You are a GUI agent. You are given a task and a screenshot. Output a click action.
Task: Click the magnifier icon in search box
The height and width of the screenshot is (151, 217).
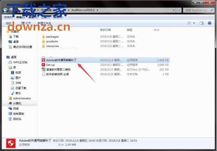click(212, 10)
